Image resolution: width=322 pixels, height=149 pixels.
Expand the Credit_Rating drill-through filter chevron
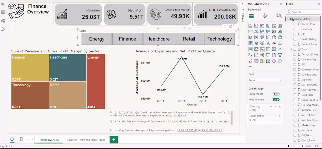[271, 116]
